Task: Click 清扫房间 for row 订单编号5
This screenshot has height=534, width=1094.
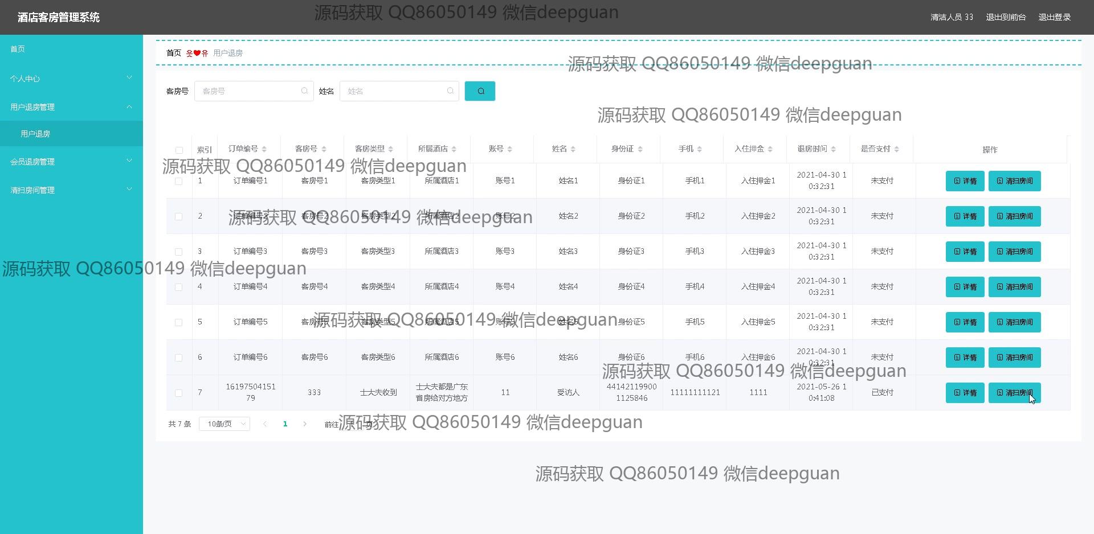Action: 1015,322
